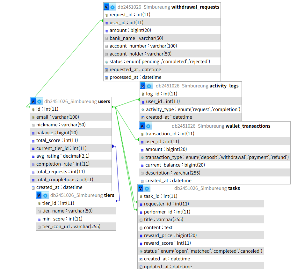Viewport: 297px width, 269px height.
Task: Click the datetime icon beside processed_at
Action: point(106,77)
